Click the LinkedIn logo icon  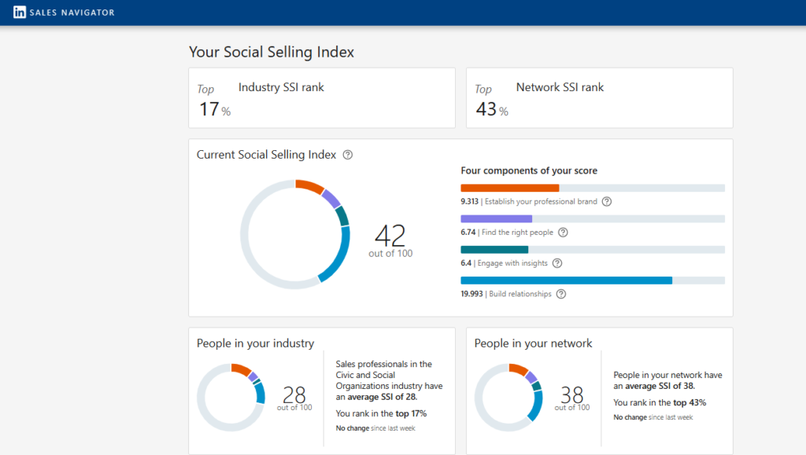(x=20, y=13)
